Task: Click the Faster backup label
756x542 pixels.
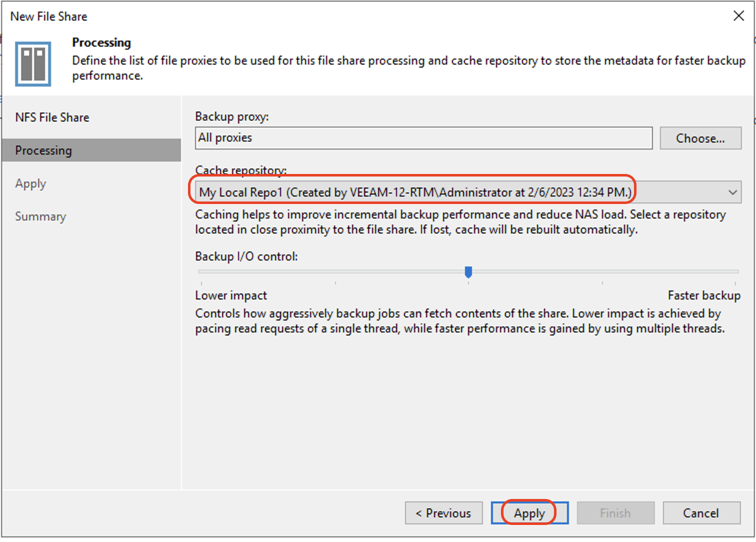Action: pos(704,295)
